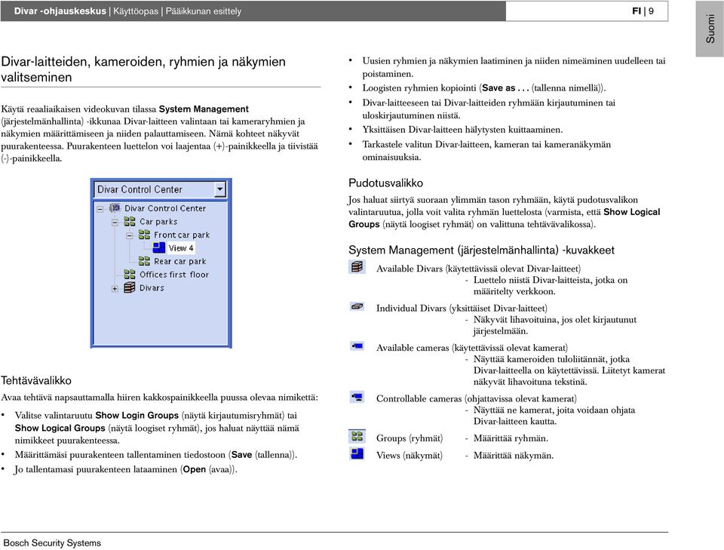Click the 'FI | 9' page number
The image size is (724, 550).
(x=643, y=11)
